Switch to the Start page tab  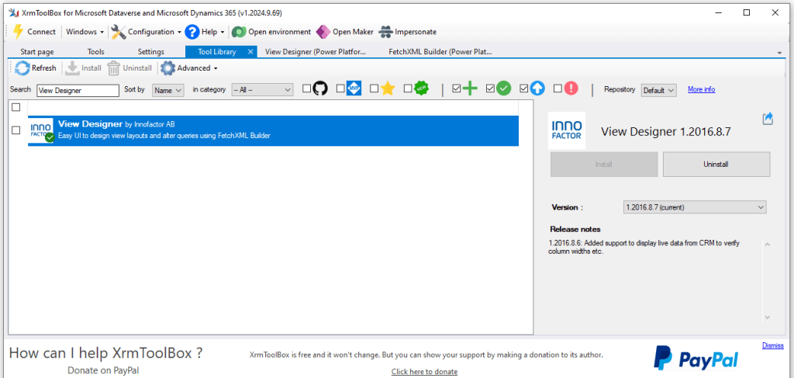point(37,52)
